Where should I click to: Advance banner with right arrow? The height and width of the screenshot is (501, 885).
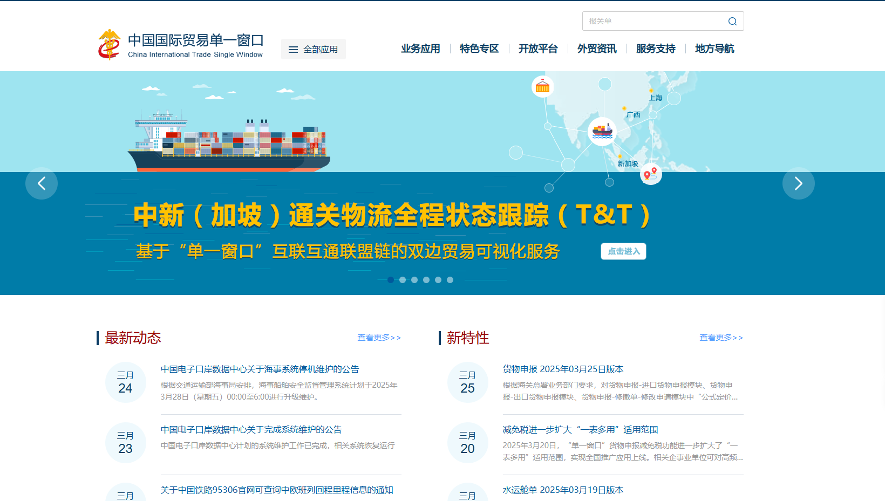point(799,183)
